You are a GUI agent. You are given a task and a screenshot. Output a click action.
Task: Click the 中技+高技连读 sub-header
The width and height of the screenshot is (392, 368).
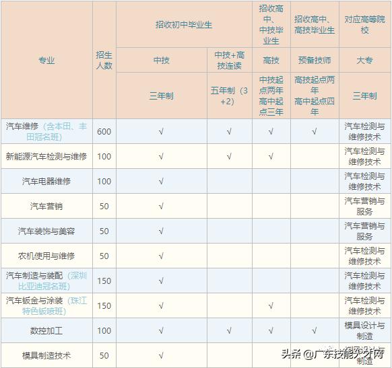tap(229, 60)
